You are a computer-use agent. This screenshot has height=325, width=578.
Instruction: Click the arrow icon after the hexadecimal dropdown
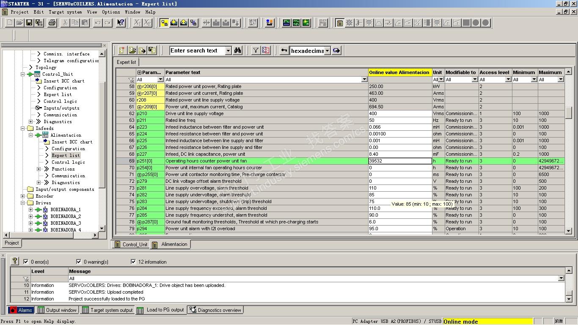[x=336, y=50]
